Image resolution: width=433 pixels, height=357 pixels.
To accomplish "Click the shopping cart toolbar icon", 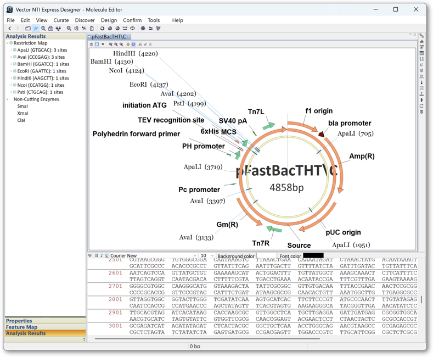I will coord(158,28).
